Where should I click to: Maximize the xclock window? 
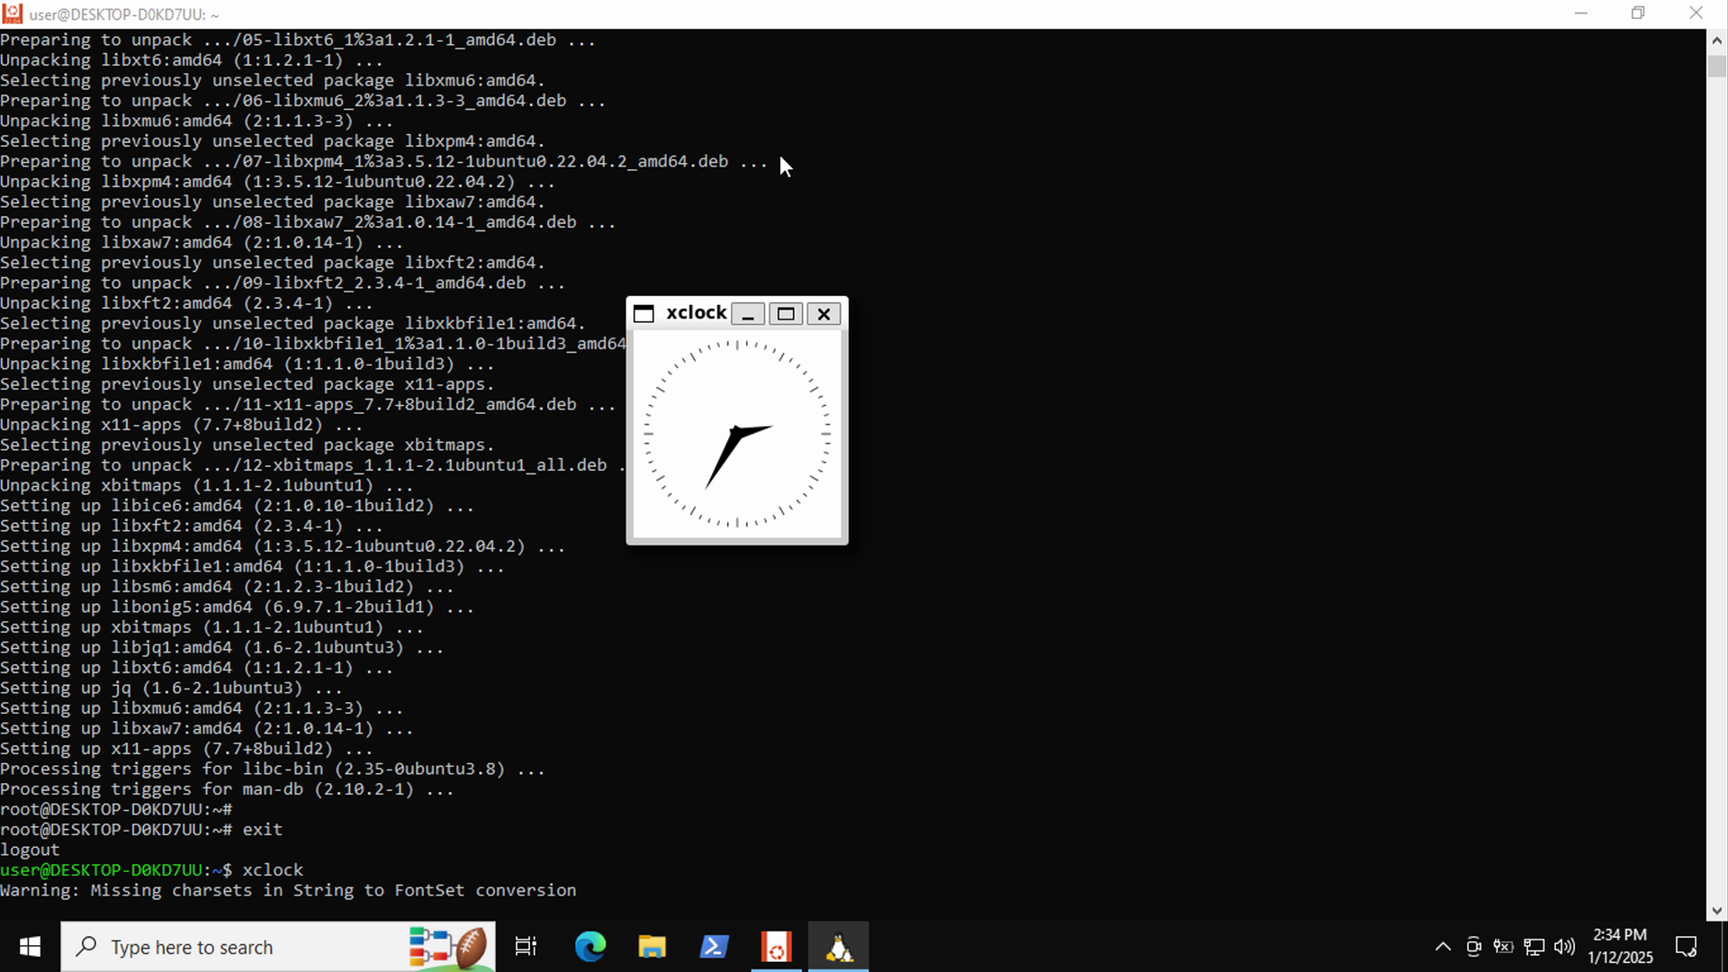click(x=786, y=313)
